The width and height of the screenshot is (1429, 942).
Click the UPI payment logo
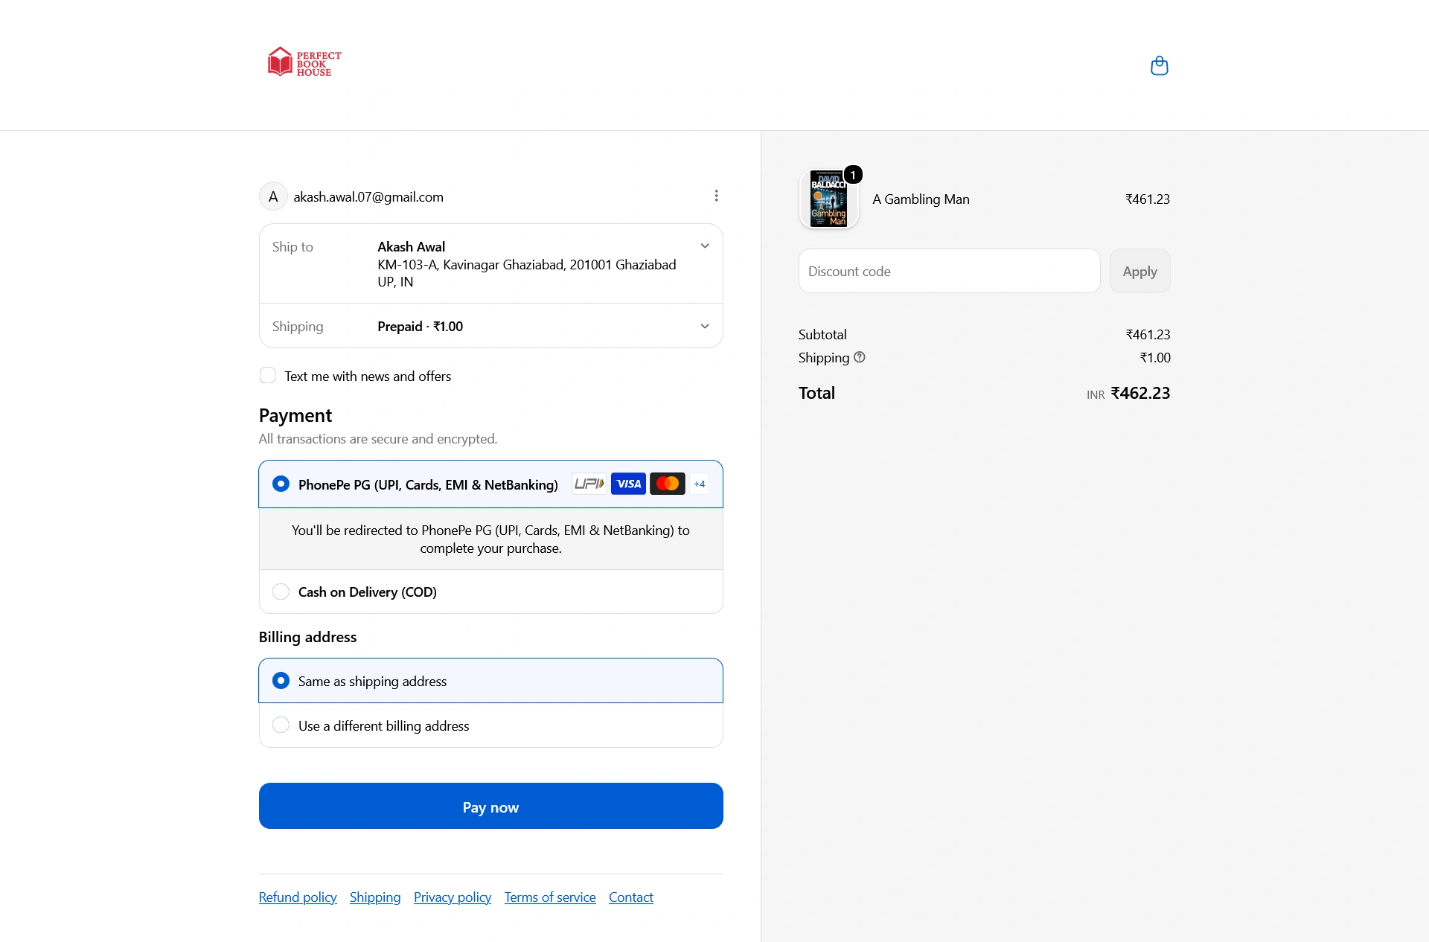pos(589,484)
